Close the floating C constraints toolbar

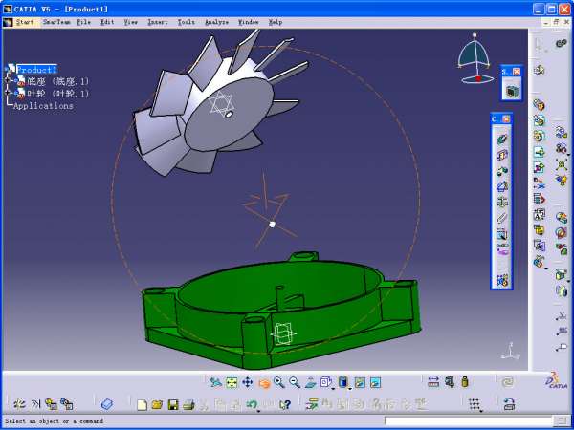pyautogui.click(x=507, y=118)
